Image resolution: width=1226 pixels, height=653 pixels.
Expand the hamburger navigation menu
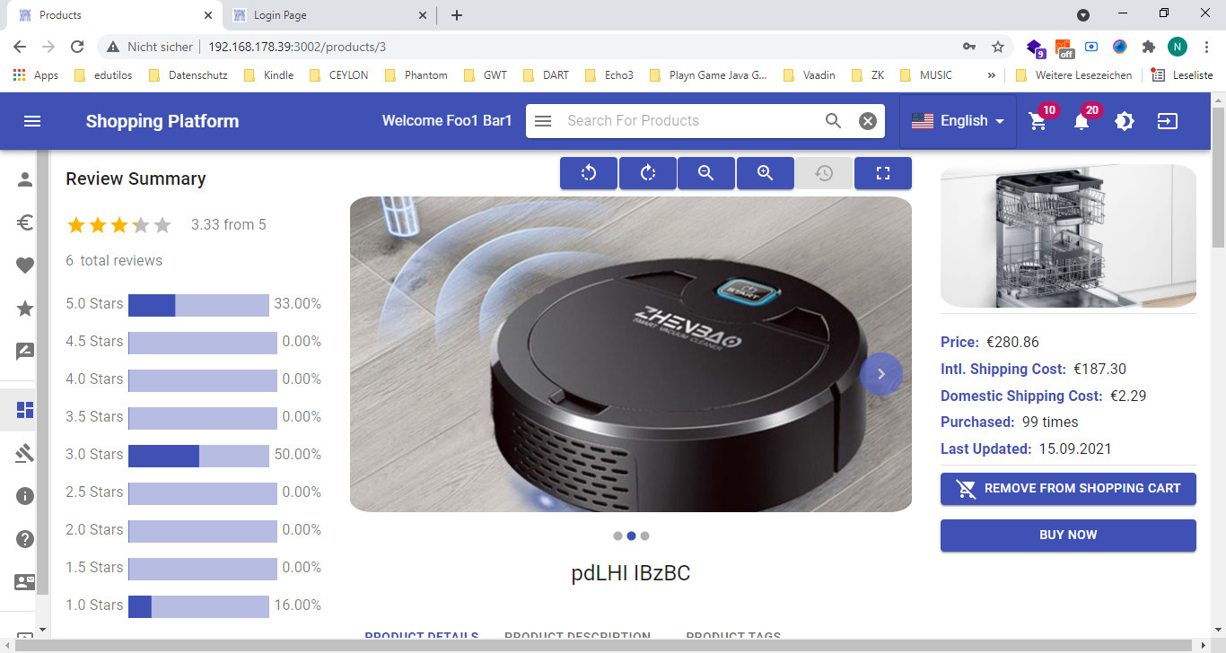tap(32, 121)
